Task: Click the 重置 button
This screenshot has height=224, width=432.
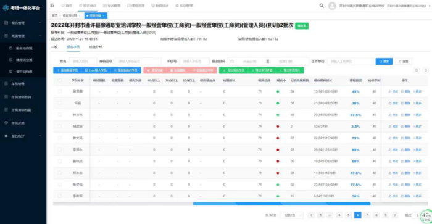Action: tap(404, 62)
